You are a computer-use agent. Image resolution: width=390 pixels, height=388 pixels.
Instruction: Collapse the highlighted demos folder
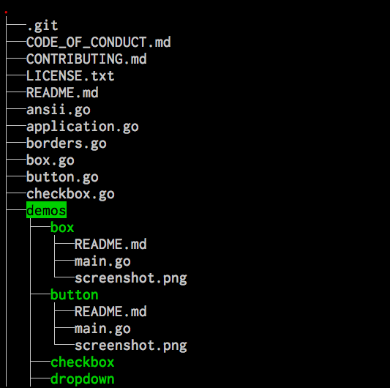(47, 210)
